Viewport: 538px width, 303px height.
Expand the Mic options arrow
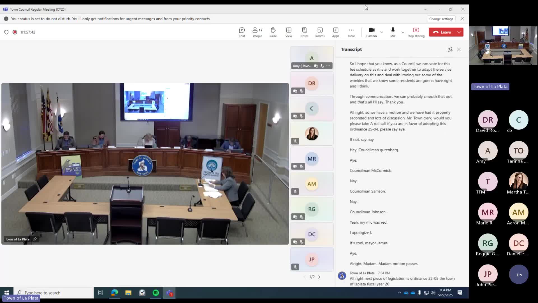tap(403, 32)
